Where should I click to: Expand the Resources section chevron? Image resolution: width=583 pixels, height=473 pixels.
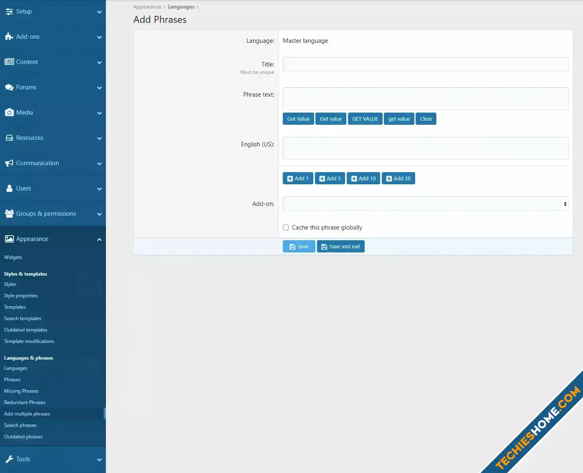tap(99, 139)
